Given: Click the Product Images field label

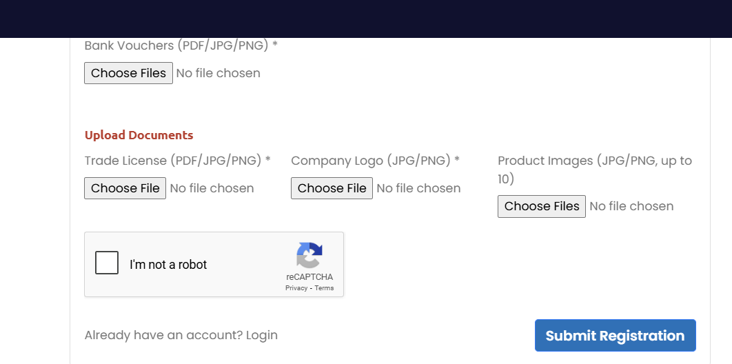Looking at the screenshot, I should coord(595,170).
